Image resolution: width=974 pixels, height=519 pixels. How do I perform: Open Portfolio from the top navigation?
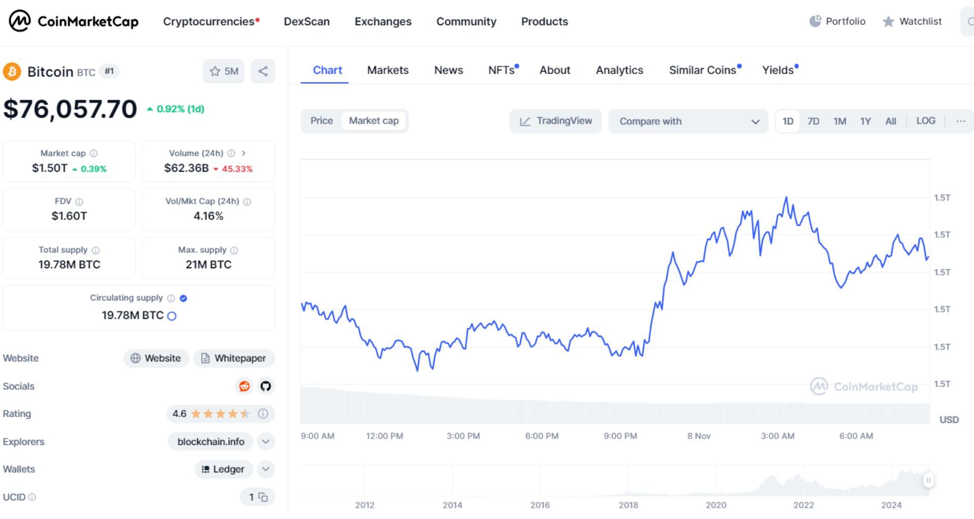[838, 21]
